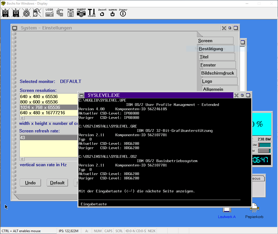Click the floppy B: drive toolbar icon

pyautogui.click(x=16, y=13)
